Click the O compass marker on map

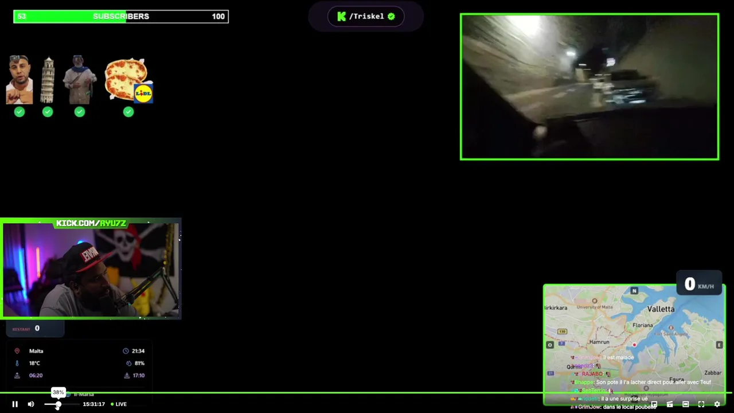[550, 345]
